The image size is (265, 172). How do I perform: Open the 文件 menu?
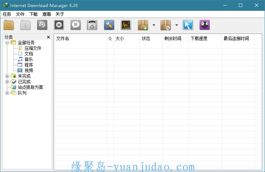(20, 14)
